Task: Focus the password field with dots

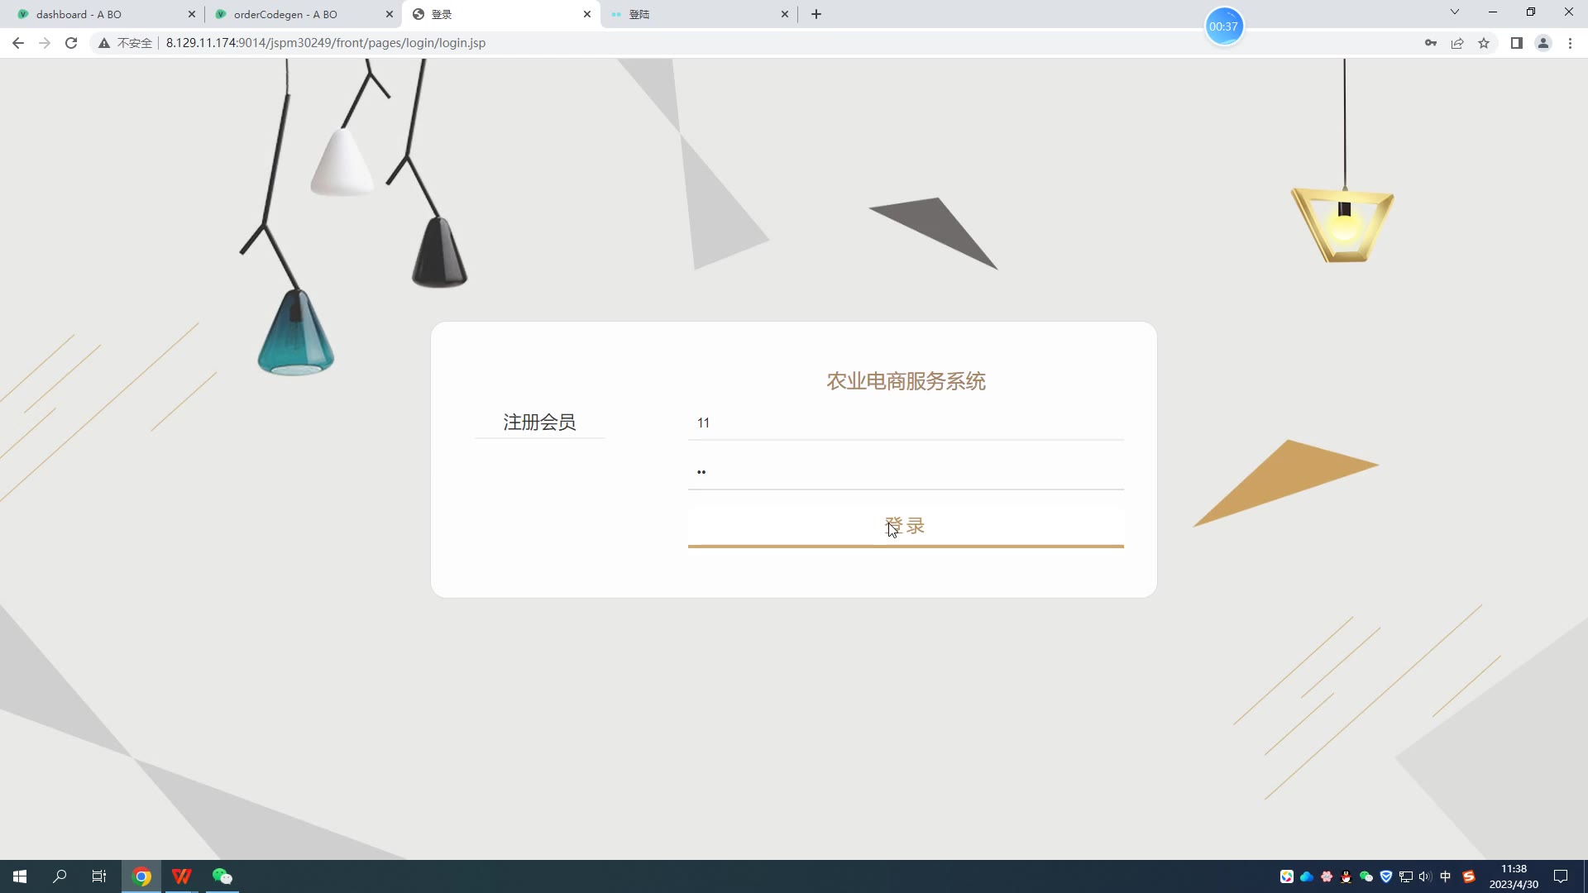Action: click(x=906, y=472)
